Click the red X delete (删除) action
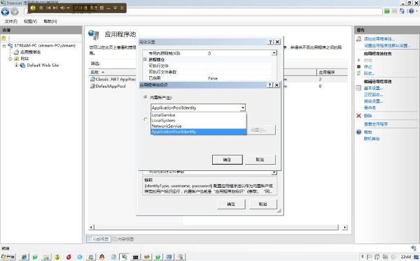This screenshot has height=261, width=420. 359,116
